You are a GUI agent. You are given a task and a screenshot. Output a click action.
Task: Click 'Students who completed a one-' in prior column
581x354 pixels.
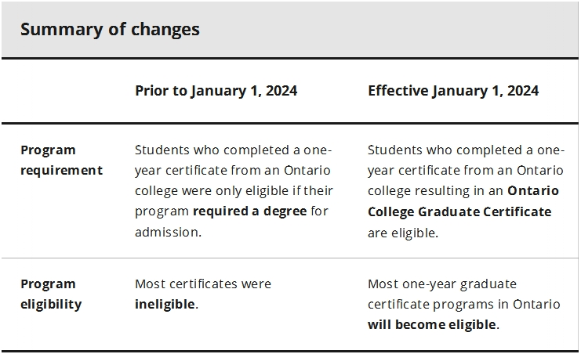233,150
